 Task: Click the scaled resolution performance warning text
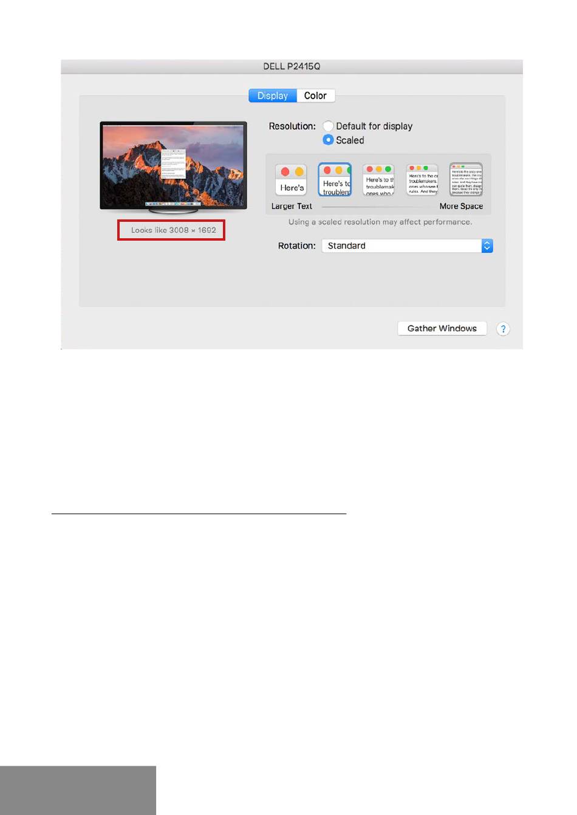coord(380,222)
